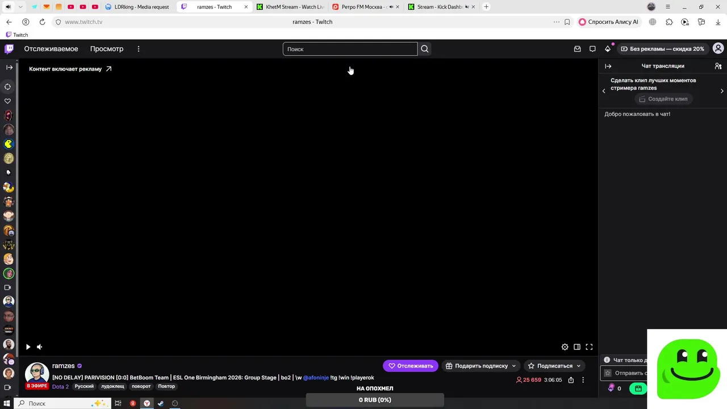
Task: Bookmark this page with the bookmark icon
Action: click(x=567, y=22)
